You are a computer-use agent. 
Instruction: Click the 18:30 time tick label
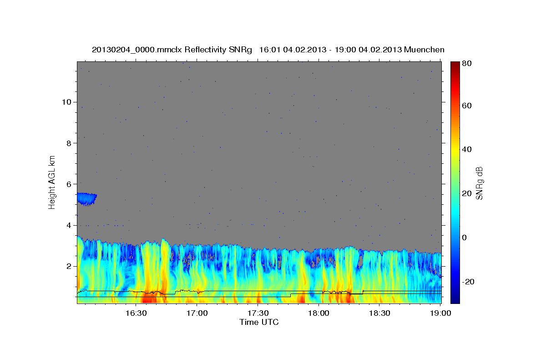pos(379,313)
